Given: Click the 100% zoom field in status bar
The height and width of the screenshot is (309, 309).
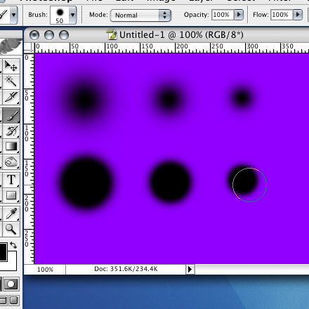Looking at the screenshot, I should [45, 270].
